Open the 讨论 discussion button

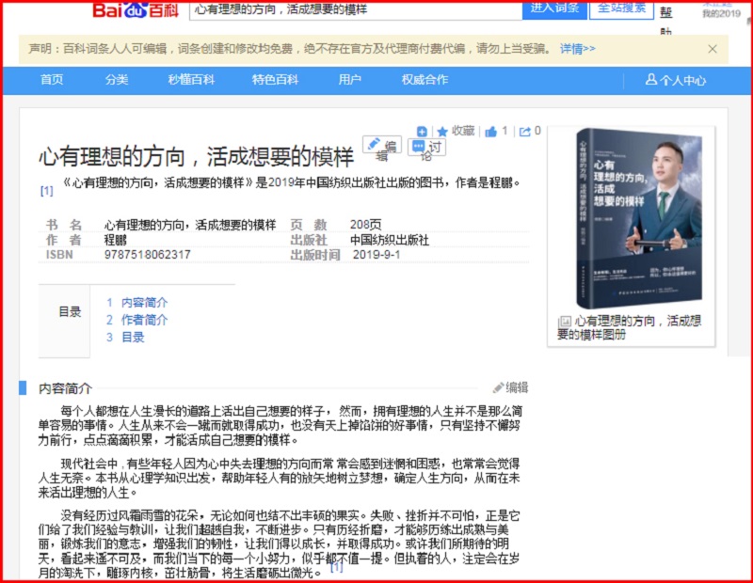coord(426,149)
